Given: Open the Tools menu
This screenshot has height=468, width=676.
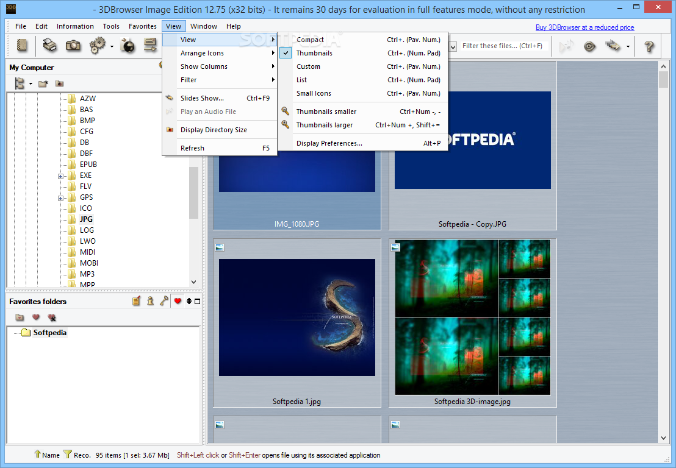Looking at the screenshot, I should pyautogui.click(x=111, y=26).
